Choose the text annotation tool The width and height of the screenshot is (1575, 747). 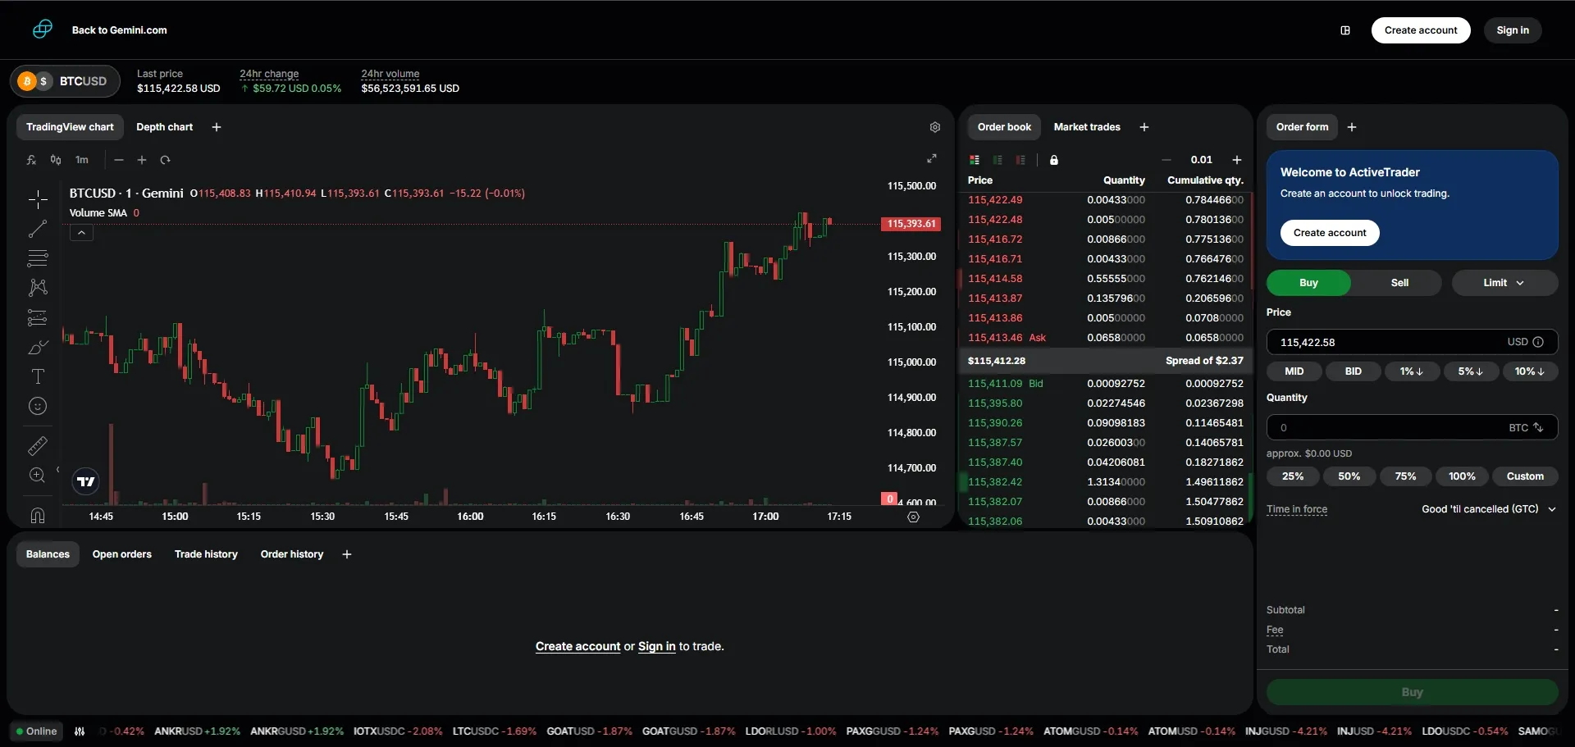coord(38,376)
